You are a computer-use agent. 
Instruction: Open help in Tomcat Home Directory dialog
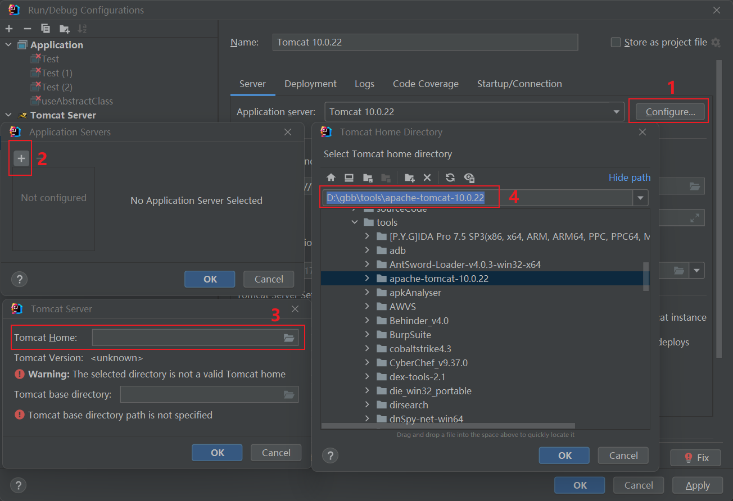click(330, 455)
